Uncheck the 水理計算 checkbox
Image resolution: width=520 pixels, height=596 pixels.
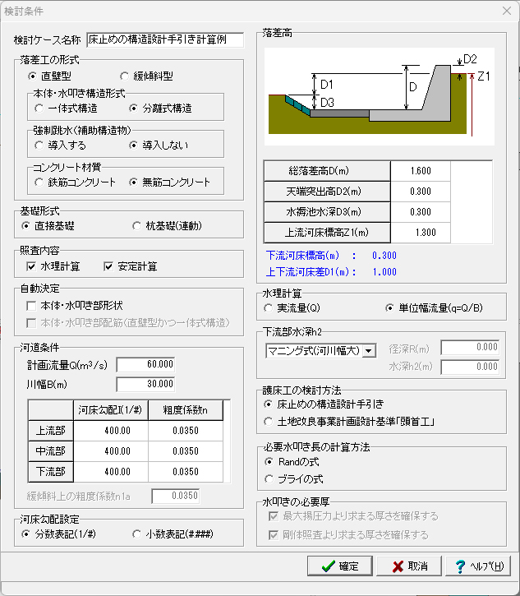[32, 266]
